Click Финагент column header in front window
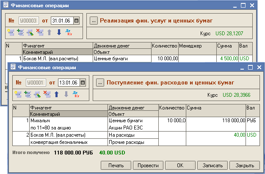 pos(69,108)
